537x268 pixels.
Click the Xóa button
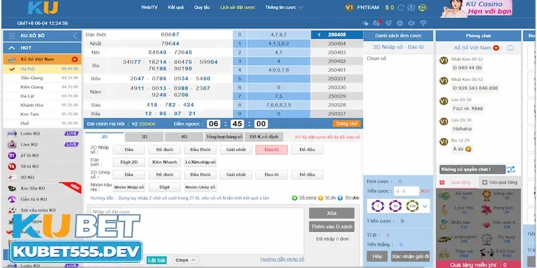[332, 213]
